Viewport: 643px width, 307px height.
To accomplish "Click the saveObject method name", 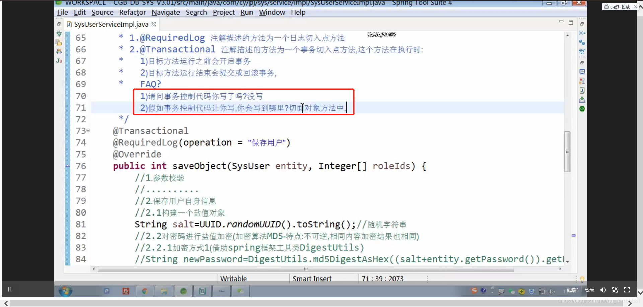I will point(199,166).
